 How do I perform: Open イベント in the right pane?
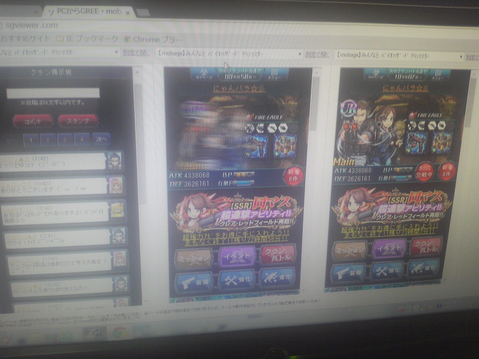389,248
